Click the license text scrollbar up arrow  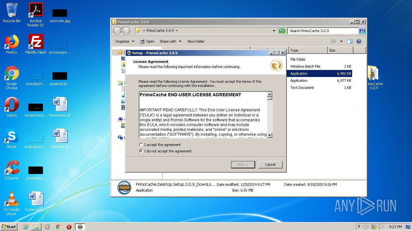coord(270,94)
